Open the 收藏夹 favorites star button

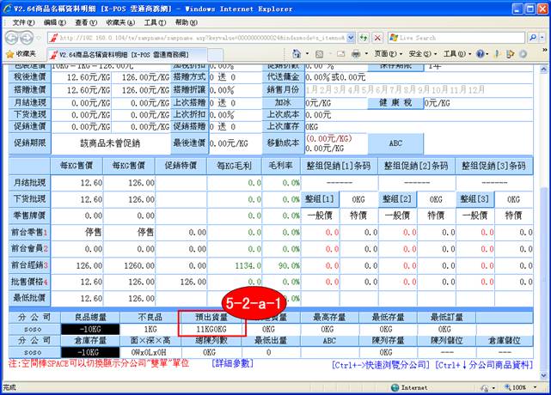click(21, 53)
